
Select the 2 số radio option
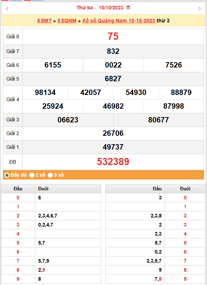32,175
